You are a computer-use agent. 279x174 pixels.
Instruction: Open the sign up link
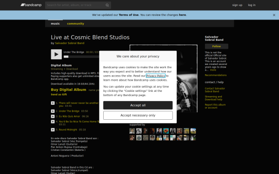[x=237, y=5]
